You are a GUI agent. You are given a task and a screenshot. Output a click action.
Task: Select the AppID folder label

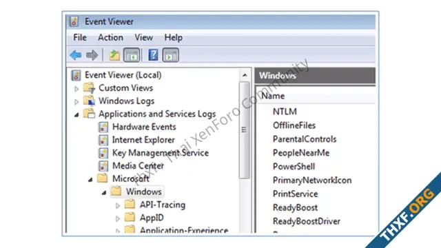pos(152,218)
